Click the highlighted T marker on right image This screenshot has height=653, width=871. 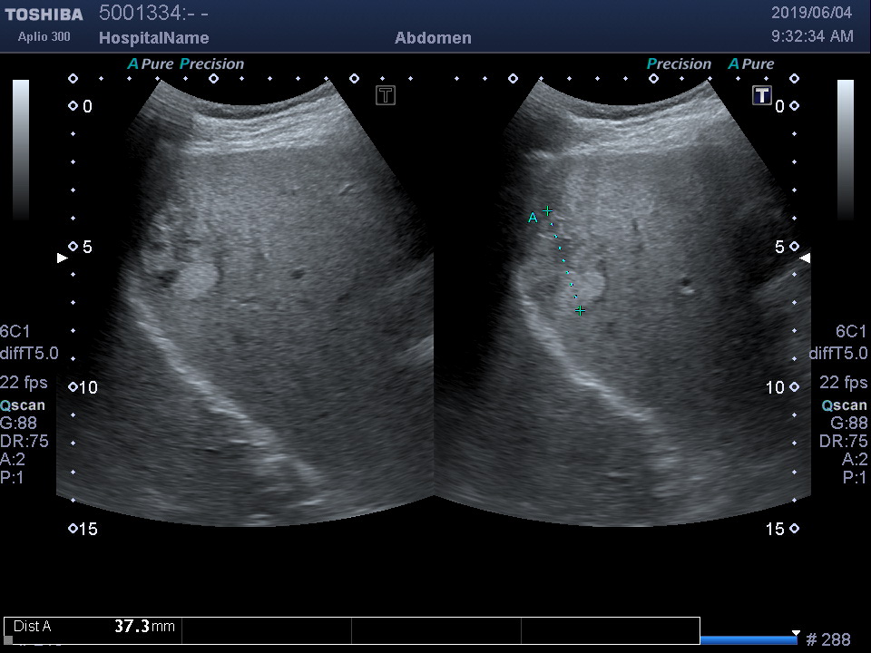(x=762, y=95)
